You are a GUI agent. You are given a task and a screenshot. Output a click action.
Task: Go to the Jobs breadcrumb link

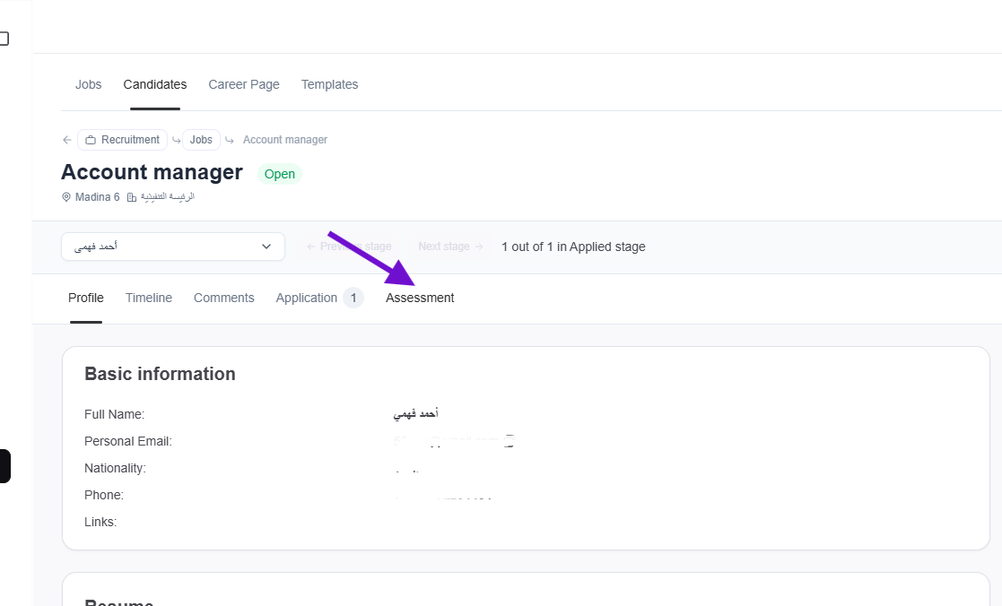pyautogui.click(x=201, y=140)
